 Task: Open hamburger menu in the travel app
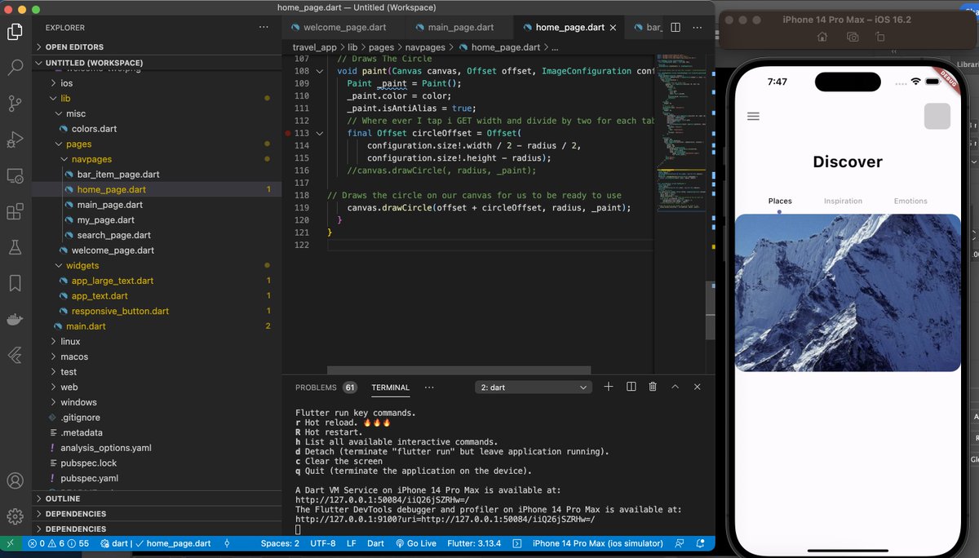click(x=753, y=117)
